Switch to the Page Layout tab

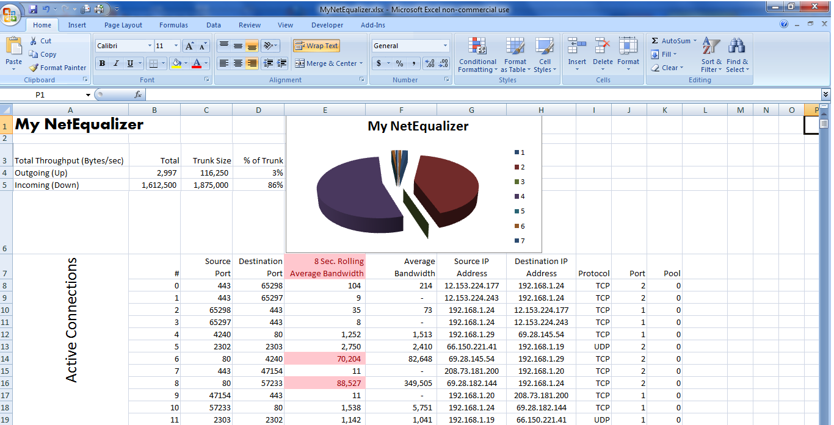pyautogui.click(x=123, y=25)
